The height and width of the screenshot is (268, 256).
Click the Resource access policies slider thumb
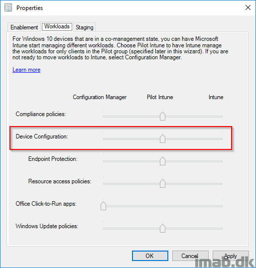coord(162,183)
